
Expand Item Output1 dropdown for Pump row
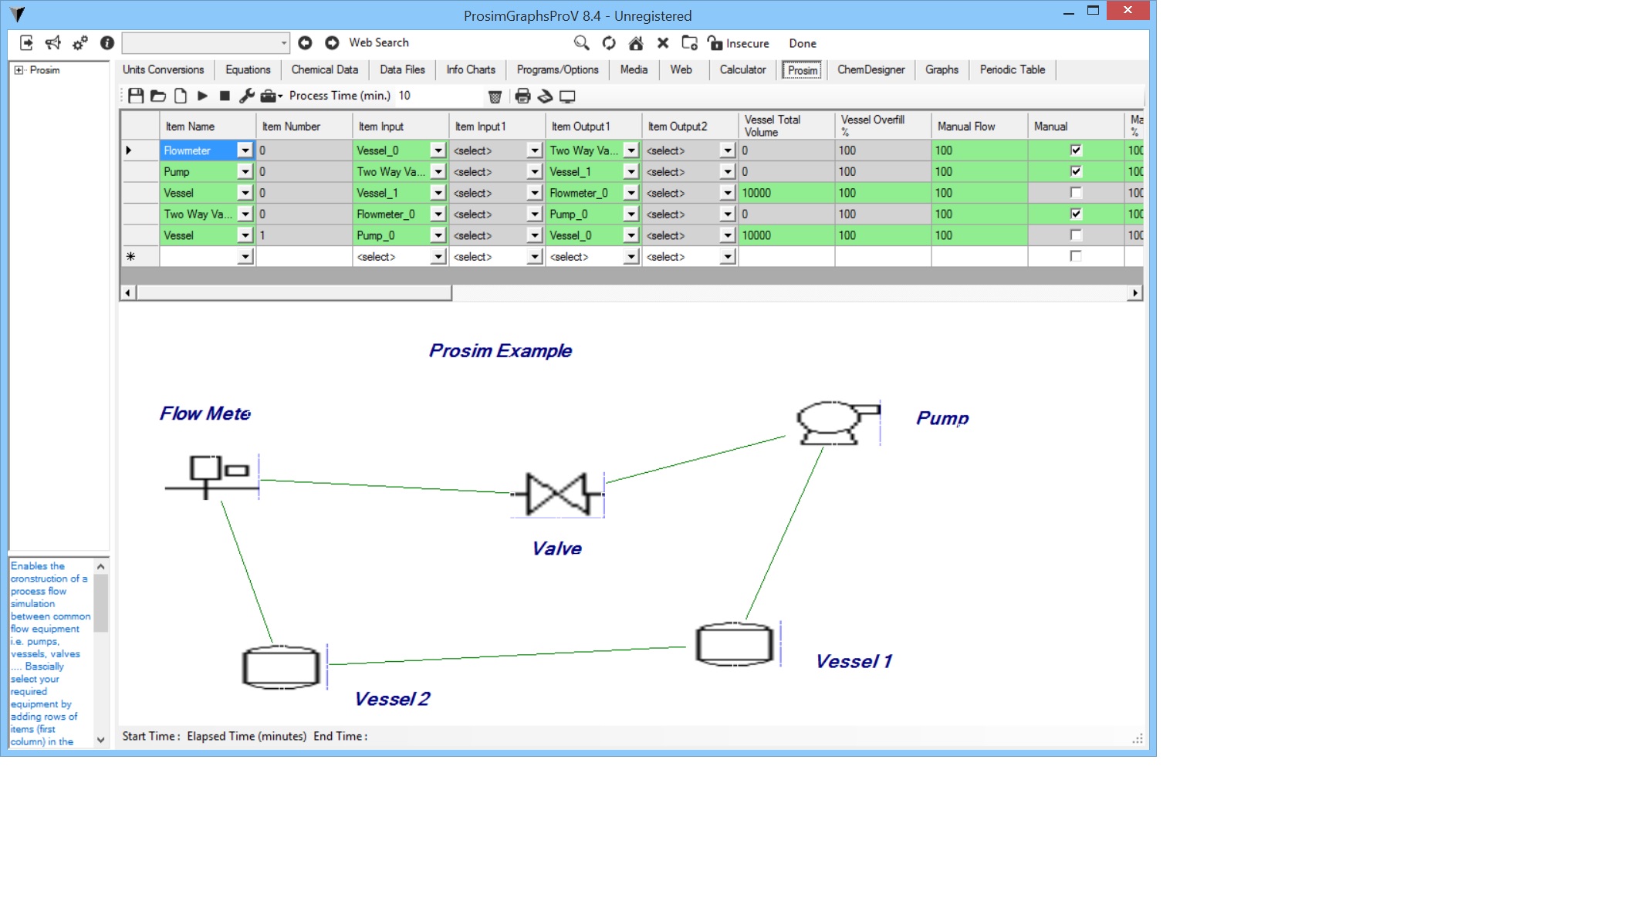click(x=631, y=170)
